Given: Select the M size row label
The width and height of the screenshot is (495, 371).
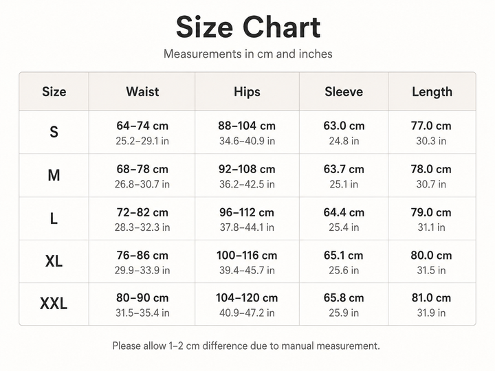Looking at the screenshot, I should [x=54, y=175].
